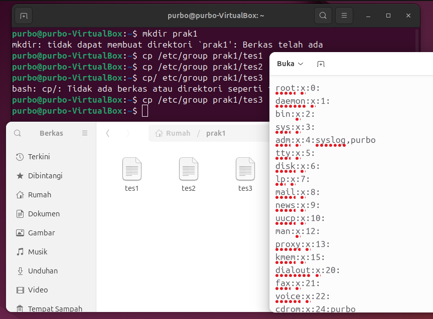Click terminal title purbo@purbo-VirtualBox
Screen dimensions: 433x319
[216, 16]
